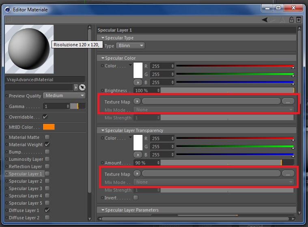Select Diffuse Layer 1 in channel list

24,210
